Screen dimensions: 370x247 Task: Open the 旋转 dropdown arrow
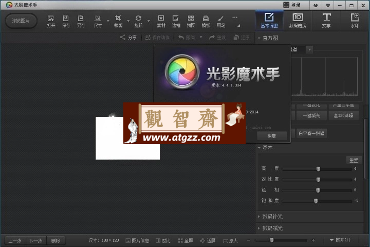149,21
